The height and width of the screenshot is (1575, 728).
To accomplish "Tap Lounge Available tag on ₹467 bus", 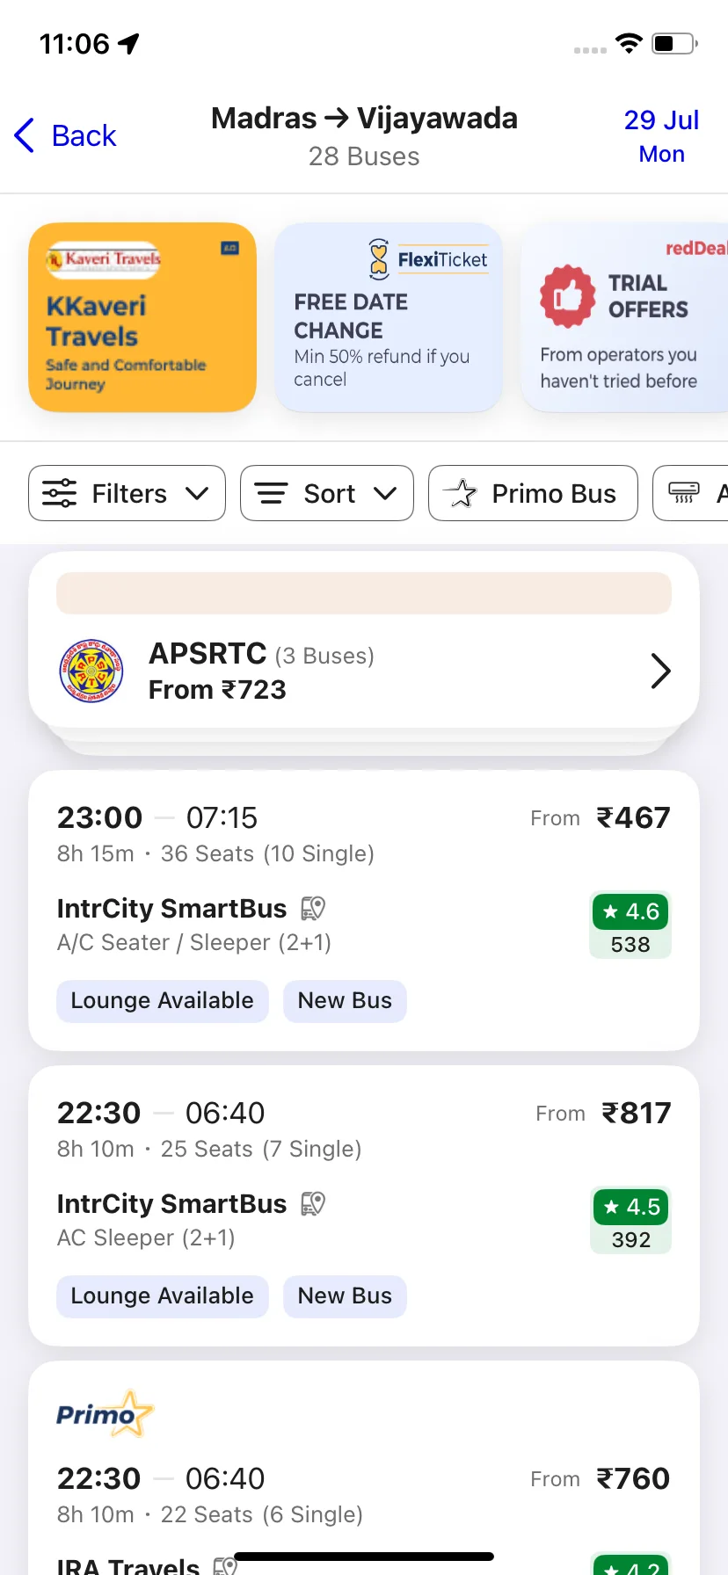I will pyautogui.click(x=163, y=1001).
